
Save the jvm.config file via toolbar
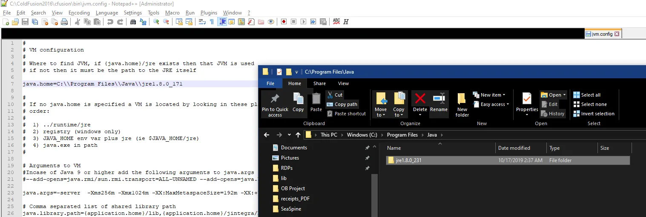tap(25, 22)
